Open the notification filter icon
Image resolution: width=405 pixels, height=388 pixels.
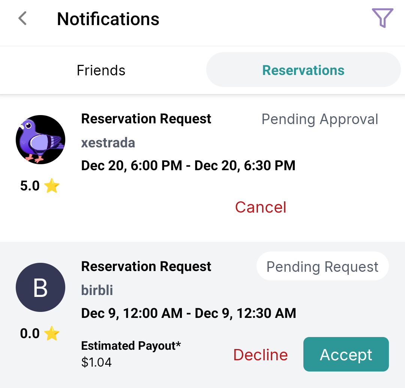(x=382, y=18)
